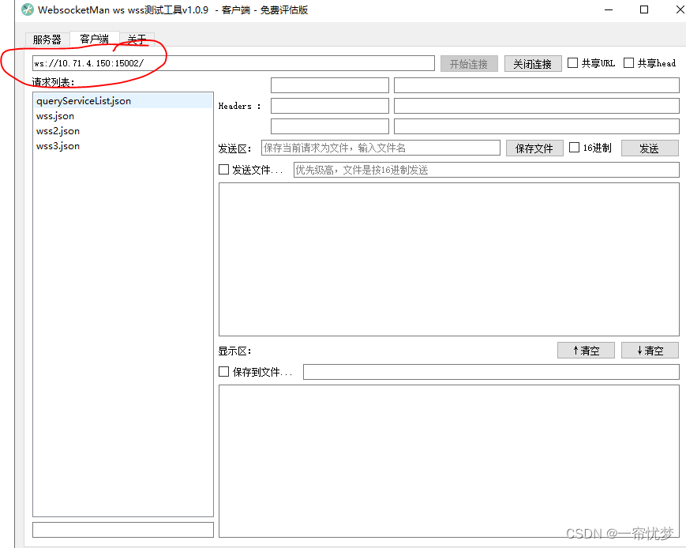The width and height of the screenshot is (686, 548).
Task: Click the 发送 button
Action: pyautogui.click(x=650, y=148)
